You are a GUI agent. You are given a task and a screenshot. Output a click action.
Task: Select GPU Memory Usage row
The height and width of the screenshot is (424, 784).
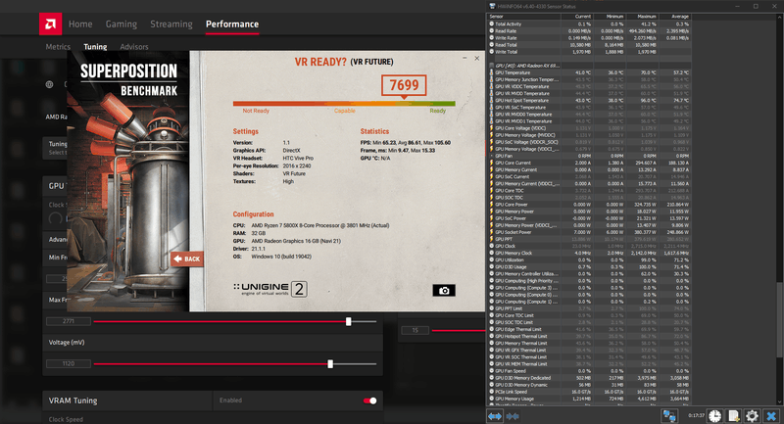coord(590,399)
